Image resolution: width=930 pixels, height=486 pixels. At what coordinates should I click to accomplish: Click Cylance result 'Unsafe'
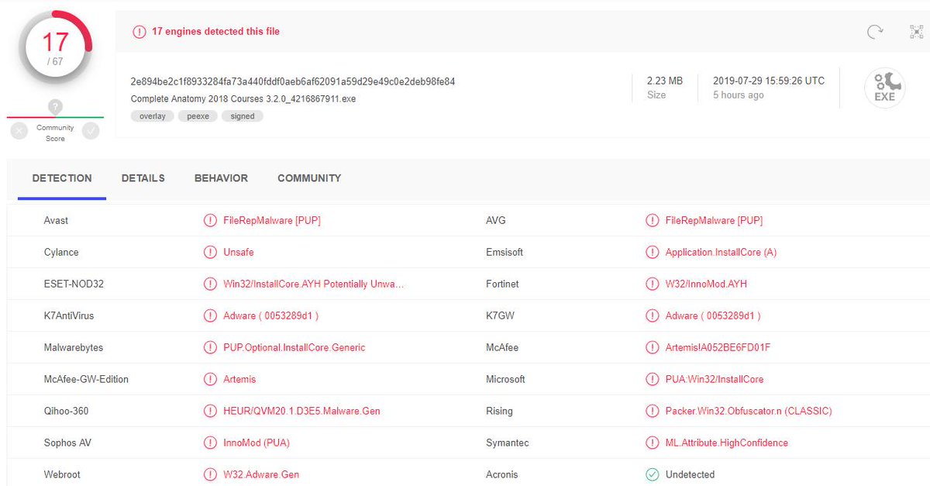pyautogui.click(x=239, y=253)
